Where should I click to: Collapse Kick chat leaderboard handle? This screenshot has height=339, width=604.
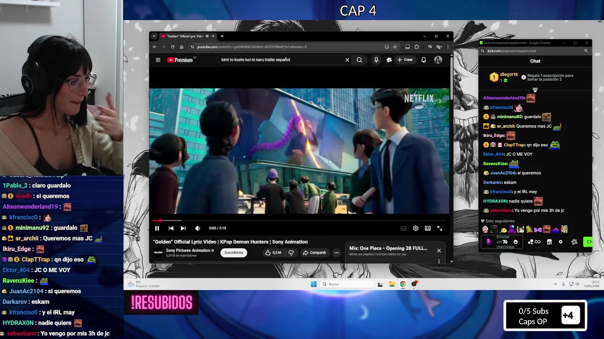click(x=535, y=90)
